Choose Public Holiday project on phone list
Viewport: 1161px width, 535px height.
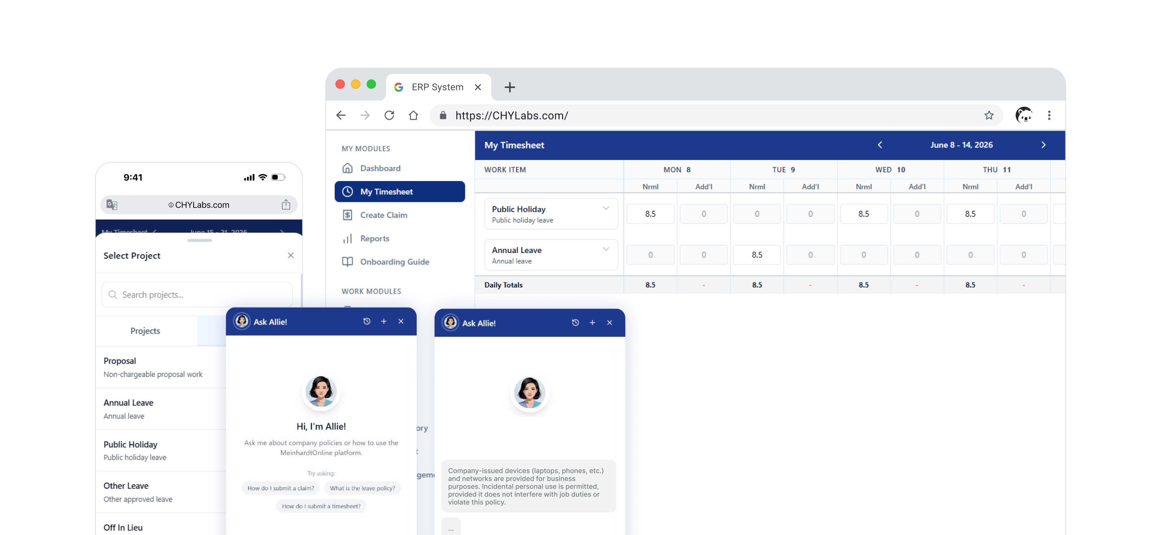click(161, 451)
